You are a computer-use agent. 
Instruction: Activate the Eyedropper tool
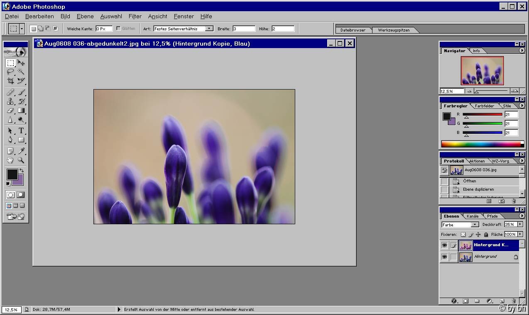21,151
